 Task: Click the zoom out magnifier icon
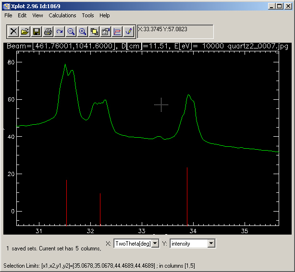71,32
